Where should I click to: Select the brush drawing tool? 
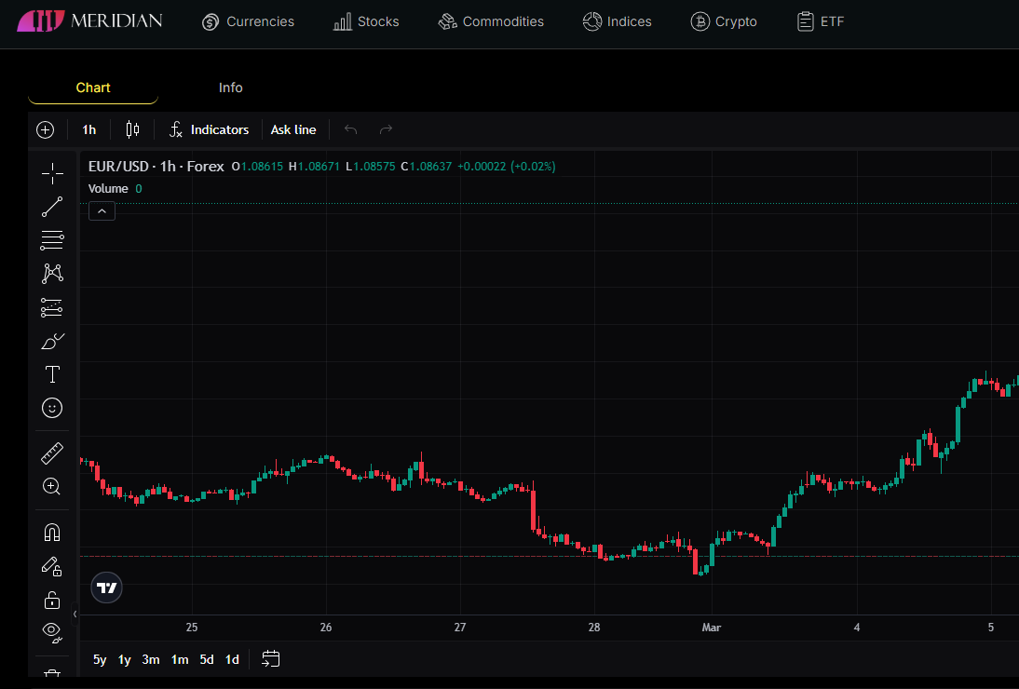pyautogui.click(x=52, y=341)
